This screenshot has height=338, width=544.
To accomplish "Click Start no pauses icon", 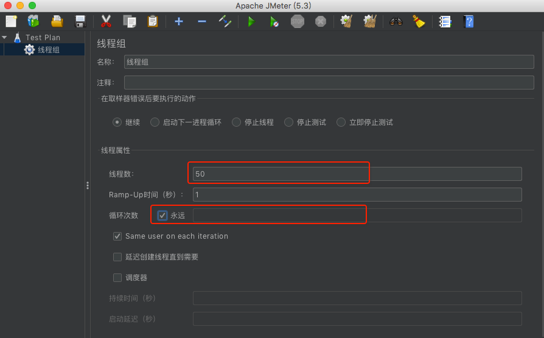I will click(x=274, y=21).
